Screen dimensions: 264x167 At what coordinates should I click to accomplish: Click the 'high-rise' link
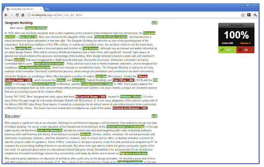tap(101, 76)
